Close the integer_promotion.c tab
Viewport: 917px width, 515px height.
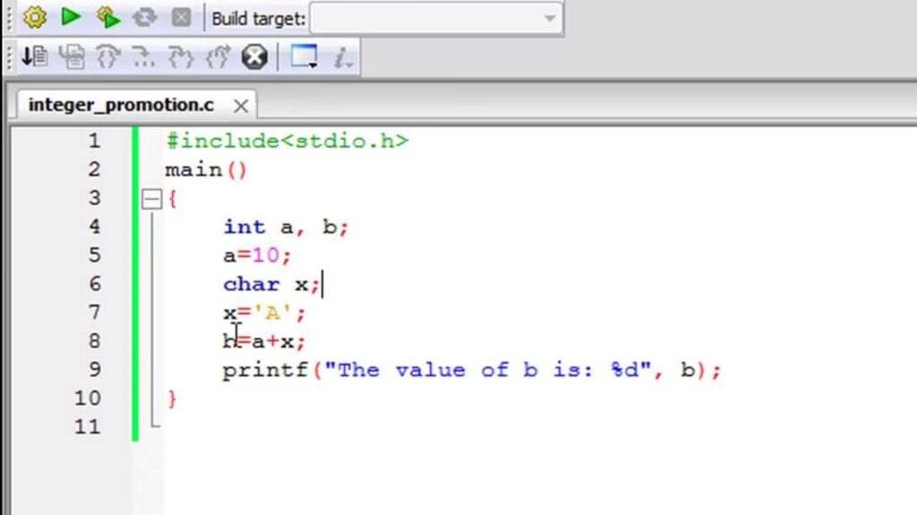(240, 106)
